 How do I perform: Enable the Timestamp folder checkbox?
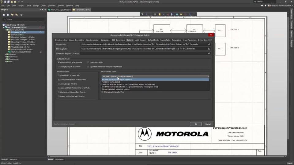point(88,62)
